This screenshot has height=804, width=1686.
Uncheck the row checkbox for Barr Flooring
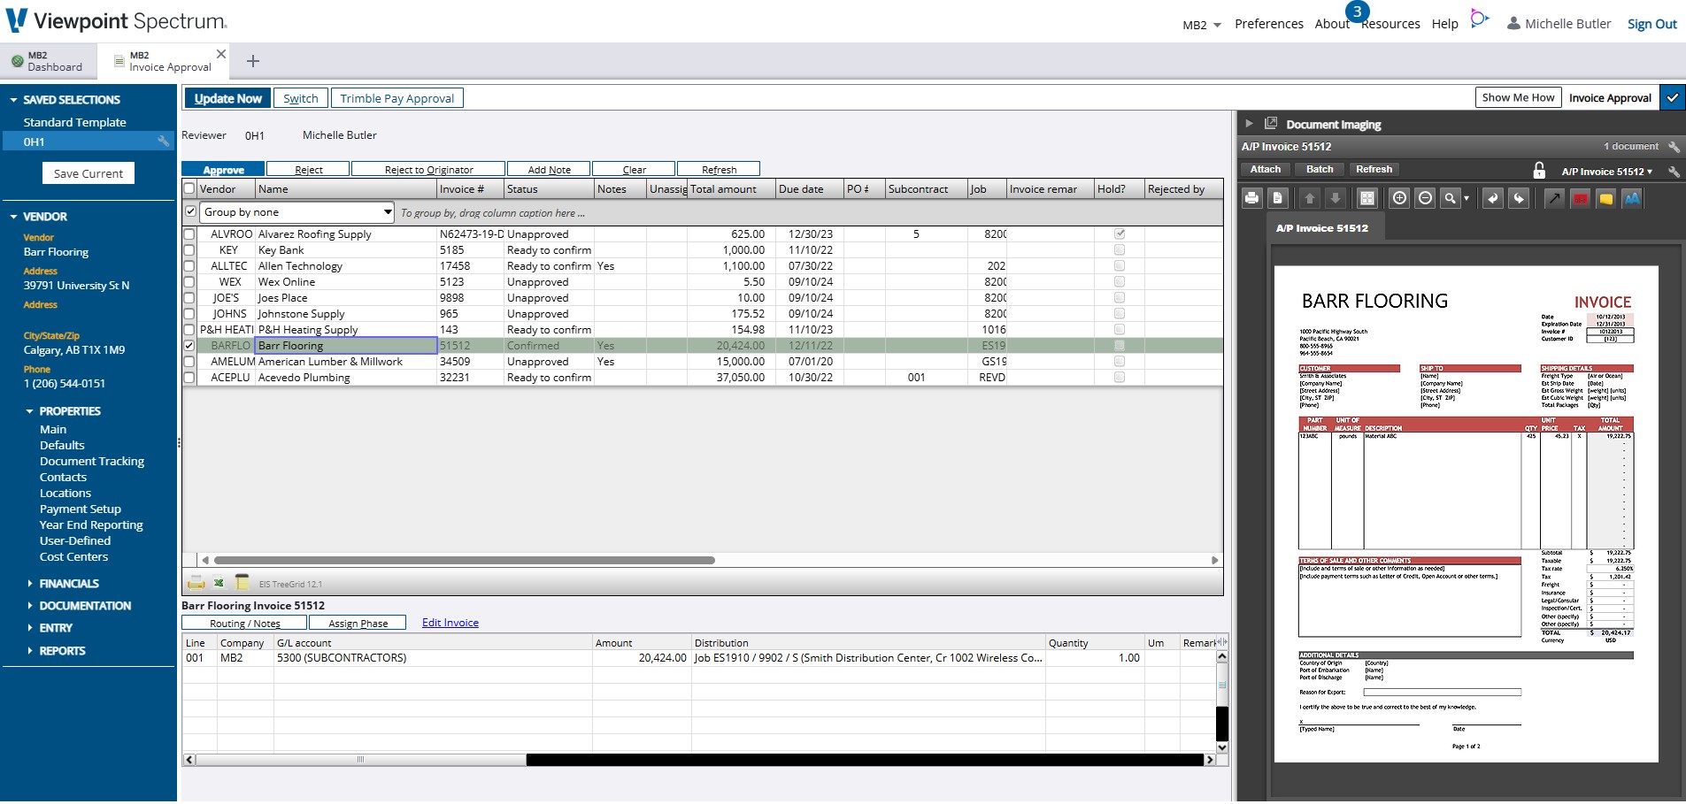pyautogui.click(x=189, y=345)
